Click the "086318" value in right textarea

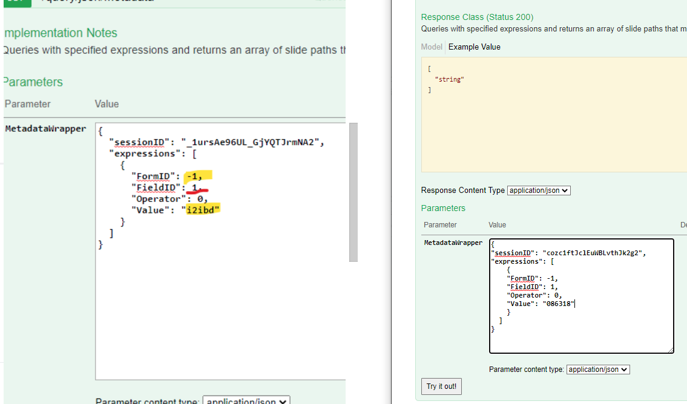(x=557, y=304)
